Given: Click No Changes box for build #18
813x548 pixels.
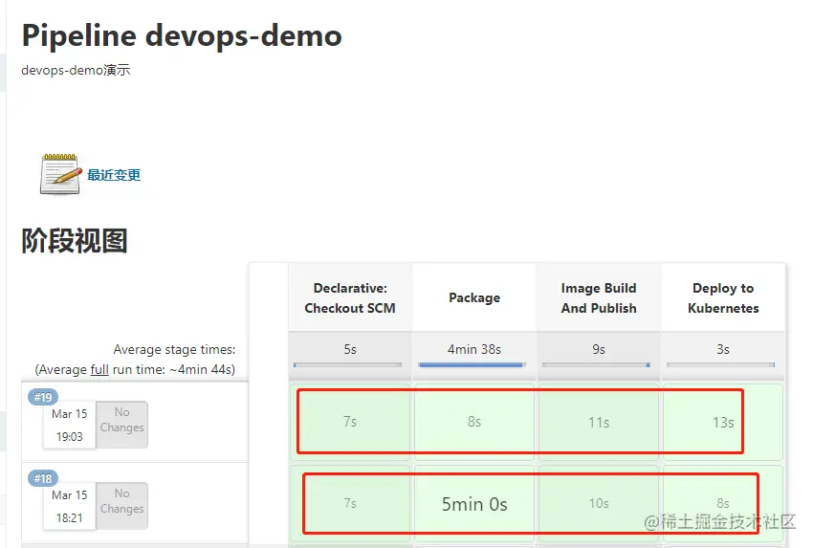Looking at the screenshot, I should click(121, 506).
